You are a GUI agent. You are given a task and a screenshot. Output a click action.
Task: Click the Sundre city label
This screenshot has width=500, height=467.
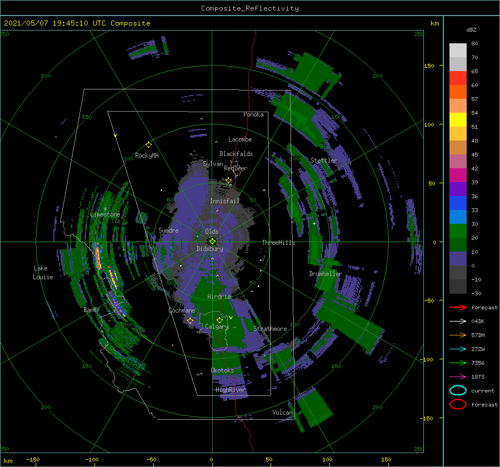pyautogui.click(x=168, y=230)
